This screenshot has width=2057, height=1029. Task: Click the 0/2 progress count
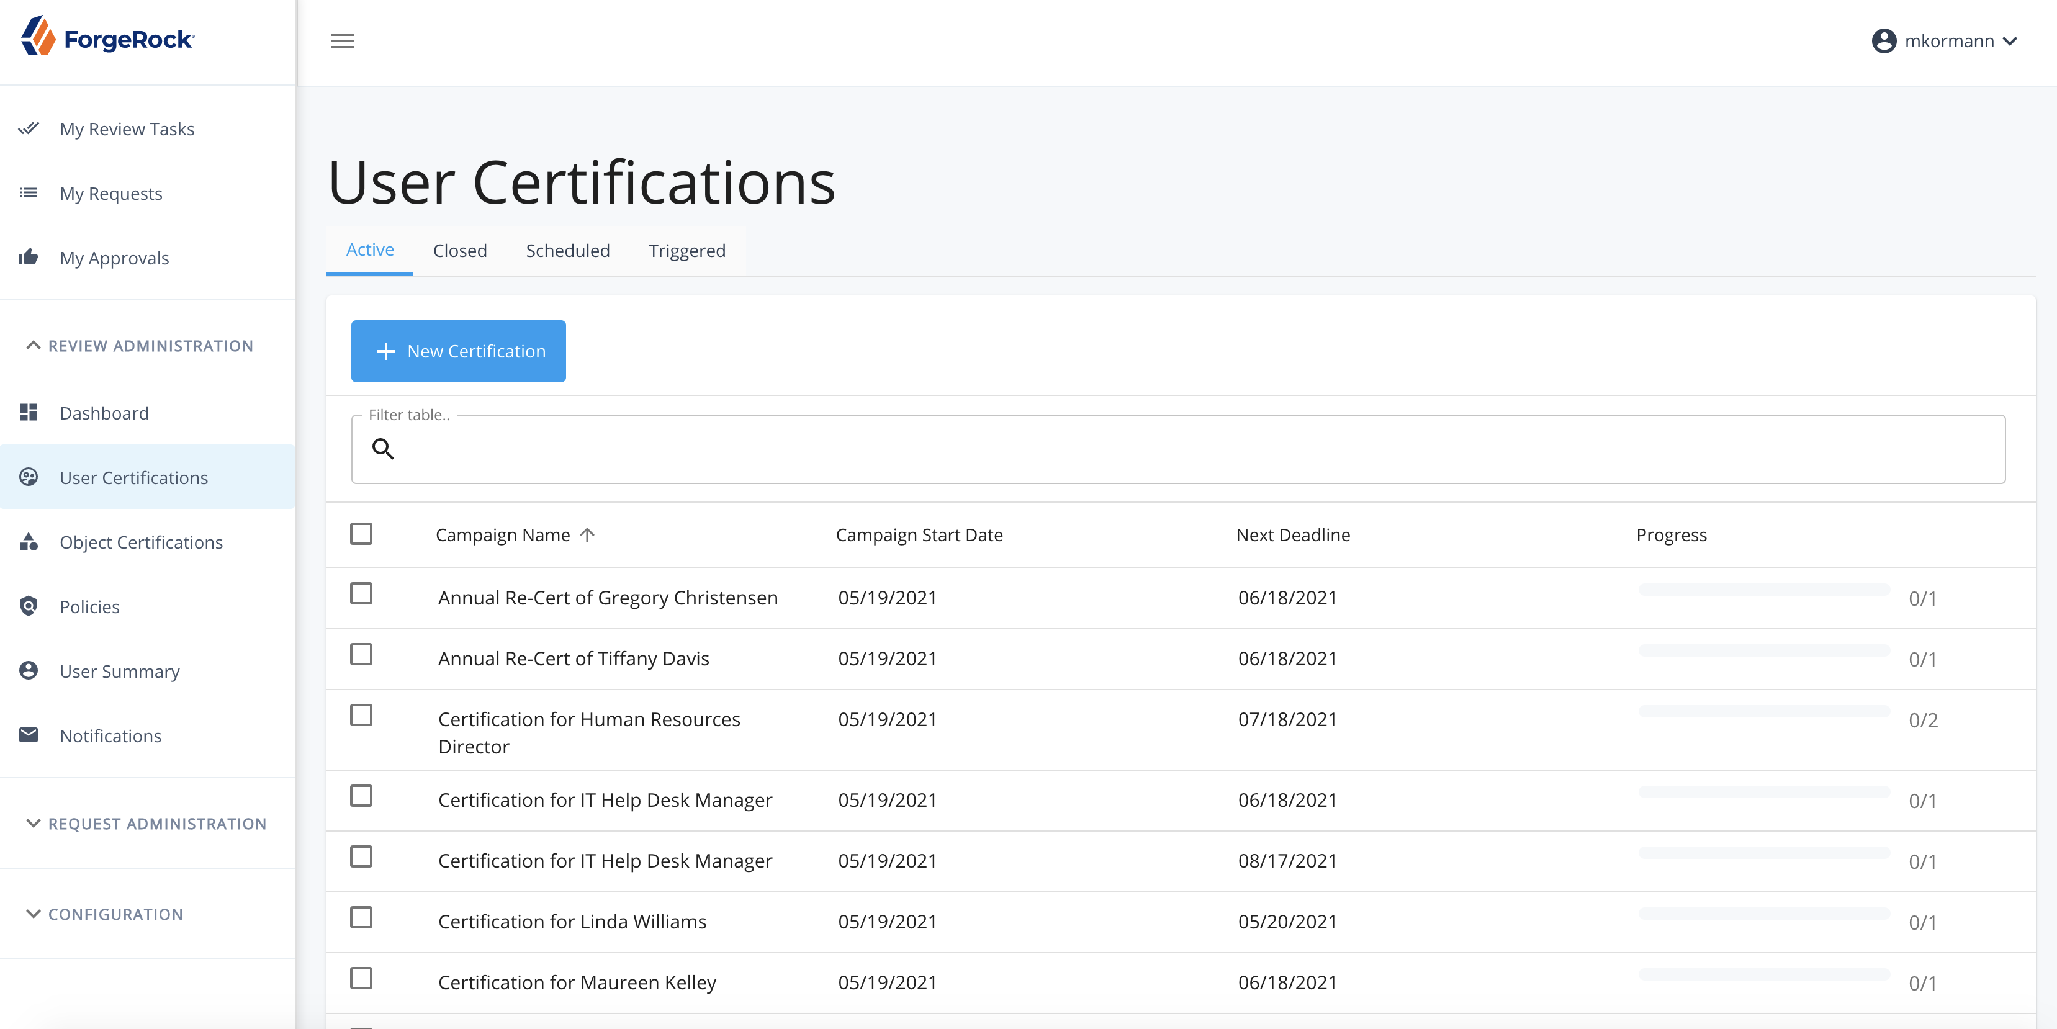[1923, 720]
